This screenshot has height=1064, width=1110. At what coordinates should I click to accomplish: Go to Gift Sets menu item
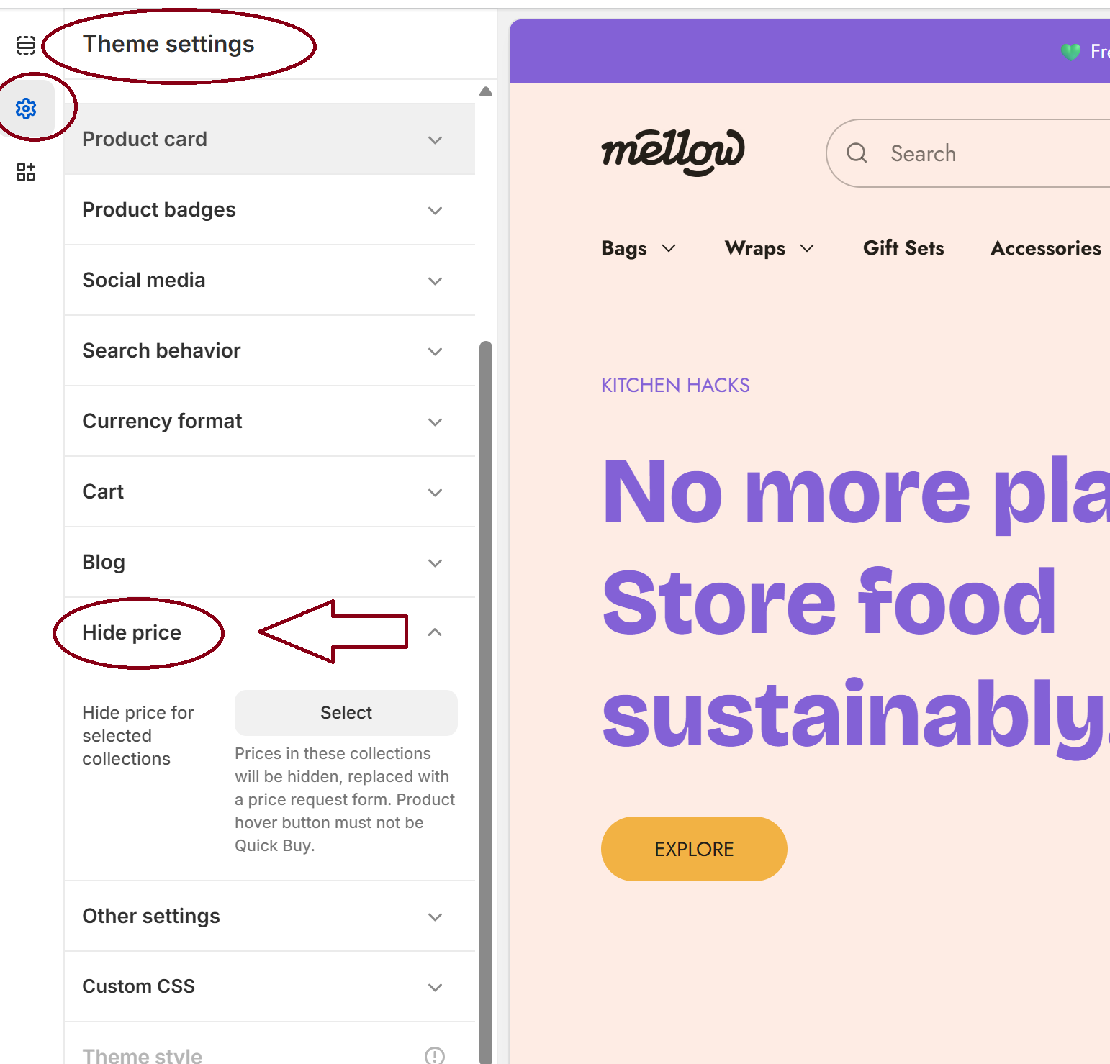903,248
